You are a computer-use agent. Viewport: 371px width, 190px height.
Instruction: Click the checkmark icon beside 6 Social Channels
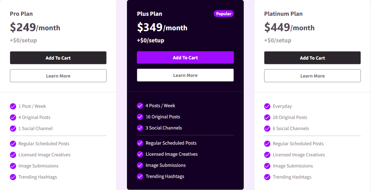[x=267, y=129]
